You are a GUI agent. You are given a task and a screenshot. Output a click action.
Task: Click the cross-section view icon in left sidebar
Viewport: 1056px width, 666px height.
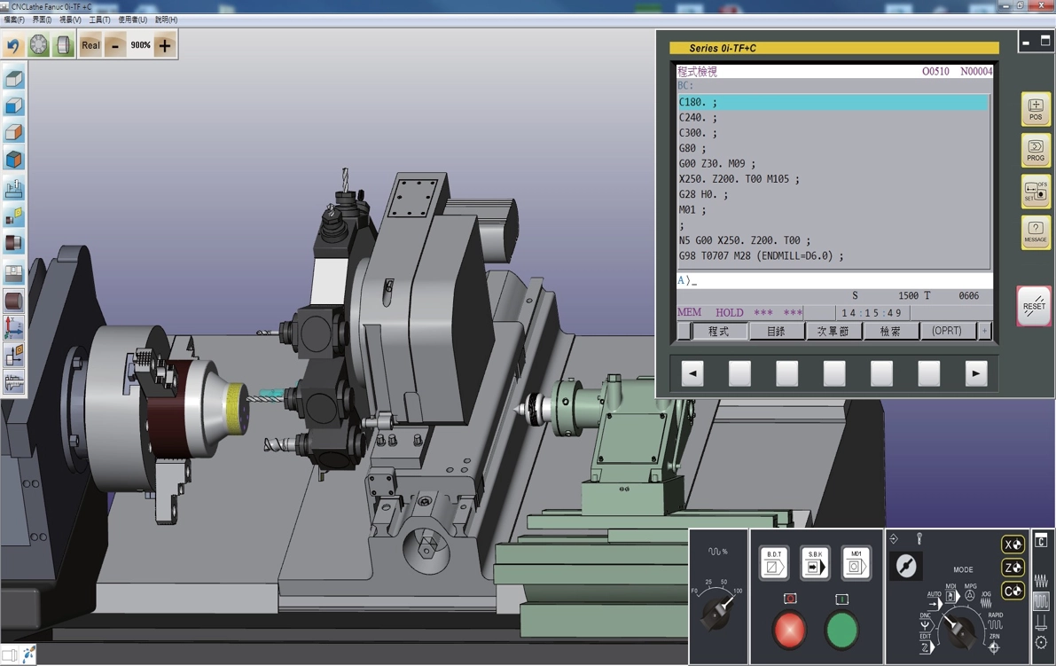click(x=13, y=273)
